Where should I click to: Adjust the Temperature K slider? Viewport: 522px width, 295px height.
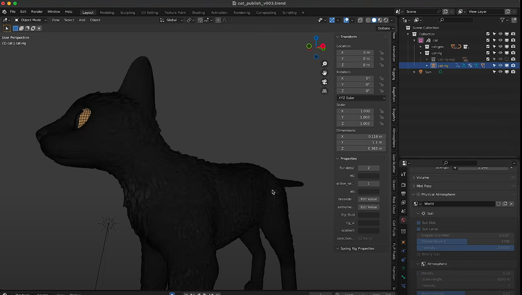tap(465, 241)
